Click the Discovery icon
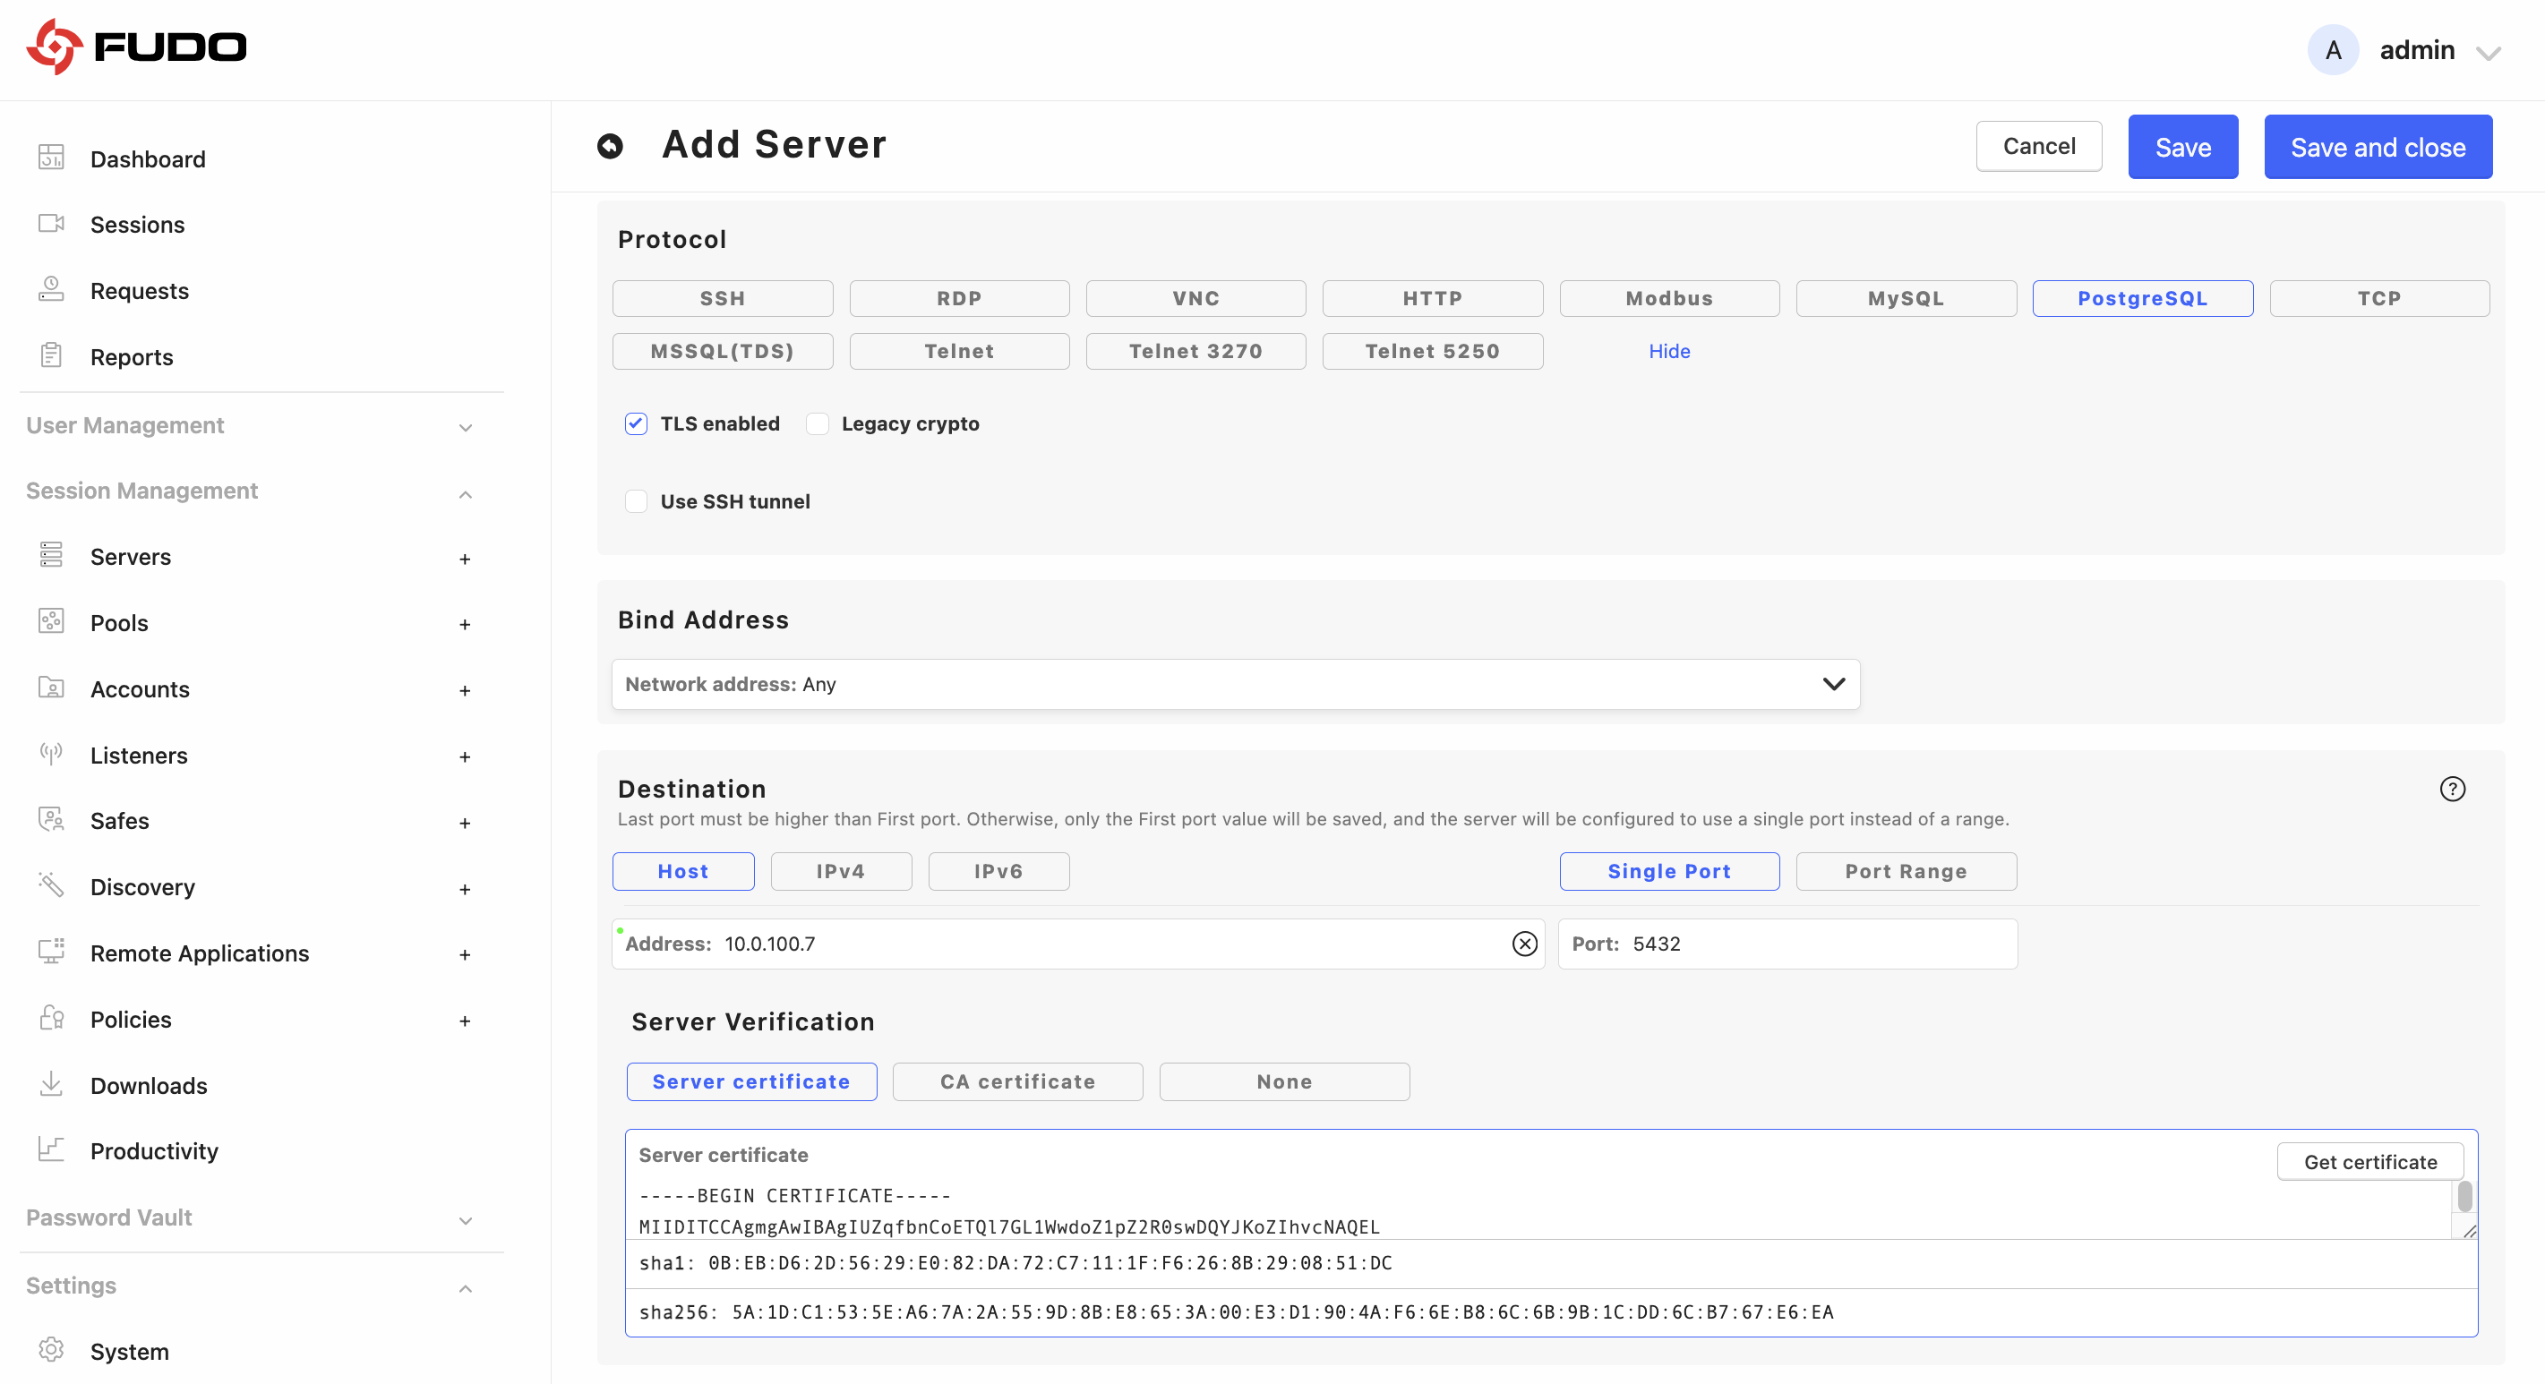 point(51,885)
